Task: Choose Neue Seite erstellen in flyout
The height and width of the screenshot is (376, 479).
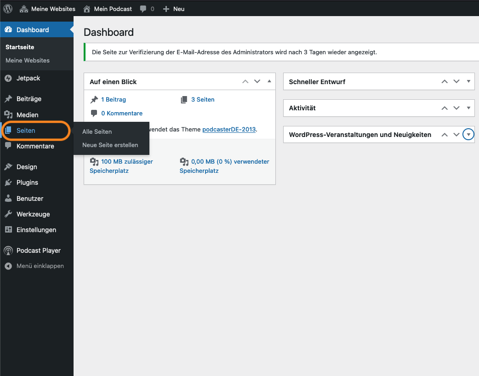Action: pos(110,145)
